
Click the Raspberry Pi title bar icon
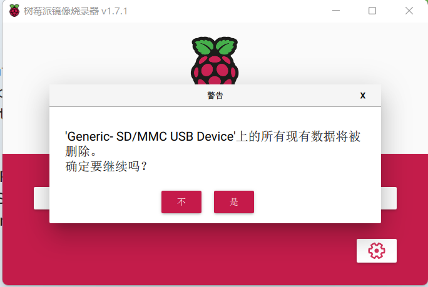point(14,11)
